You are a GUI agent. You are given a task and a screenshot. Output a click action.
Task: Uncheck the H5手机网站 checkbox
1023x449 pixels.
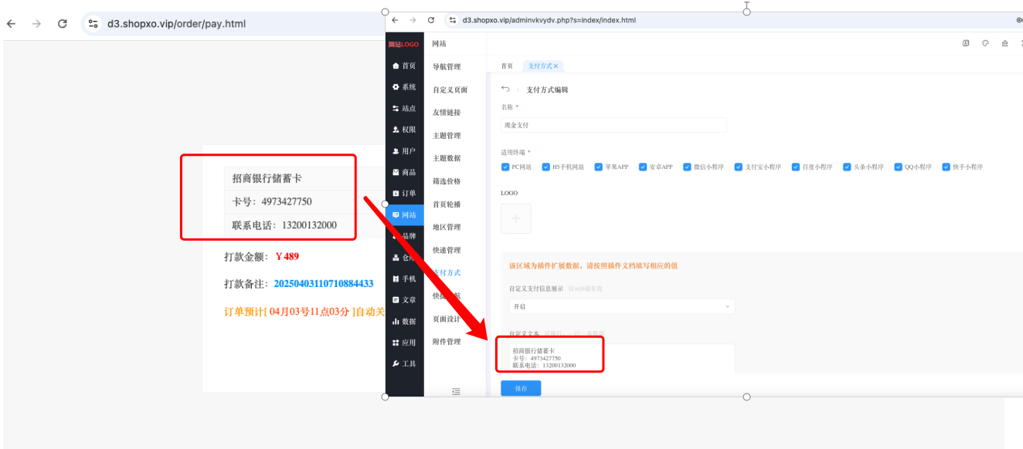click(545, 167)
